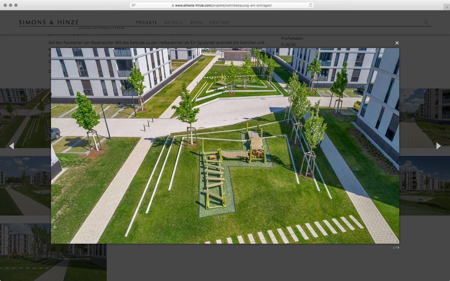
Task: Open the site search magnifier
Action: tap(426, 22)
